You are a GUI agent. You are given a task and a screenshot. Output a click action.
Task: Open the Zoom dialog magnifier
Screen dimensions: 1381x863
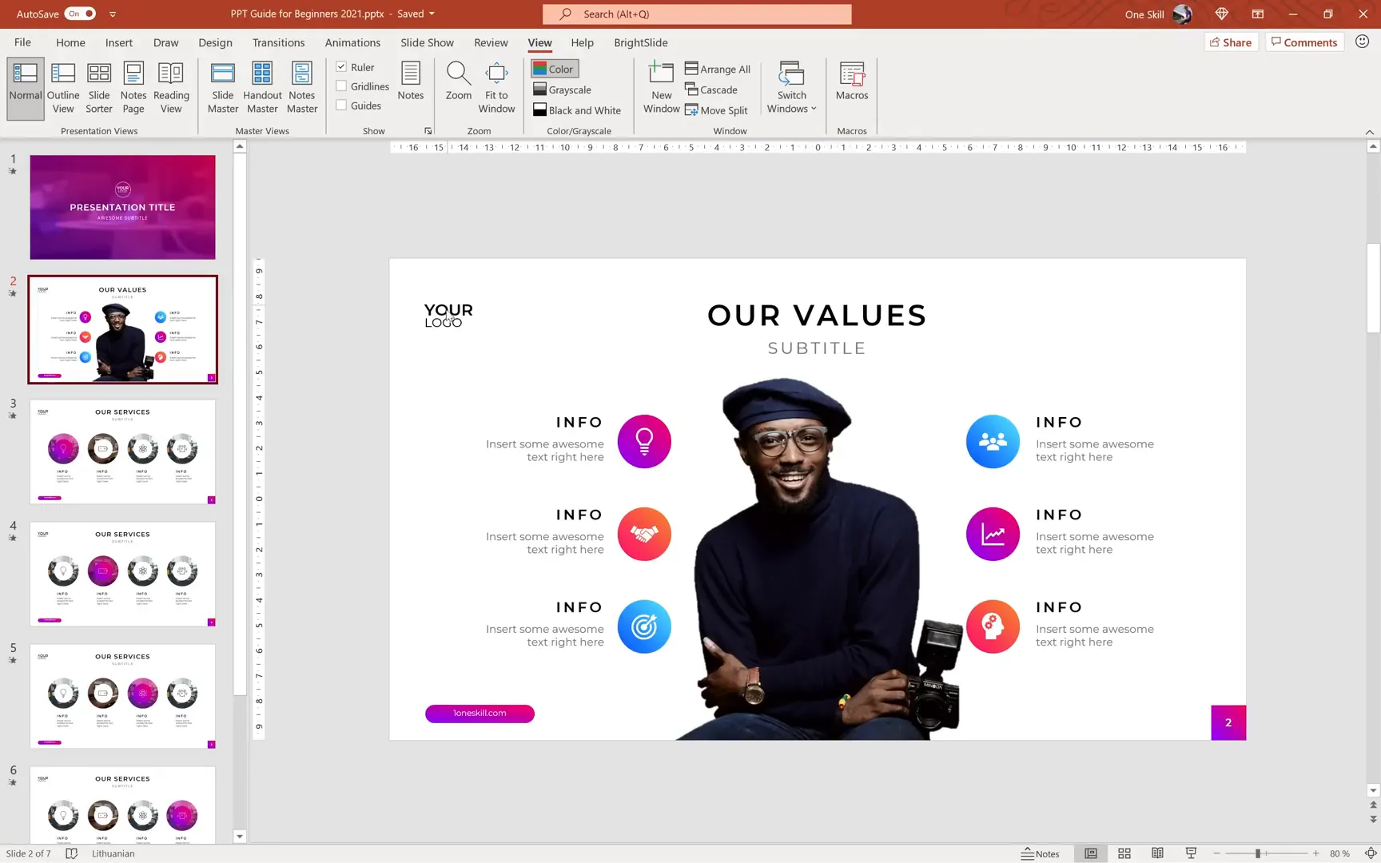tap(459, 82)
